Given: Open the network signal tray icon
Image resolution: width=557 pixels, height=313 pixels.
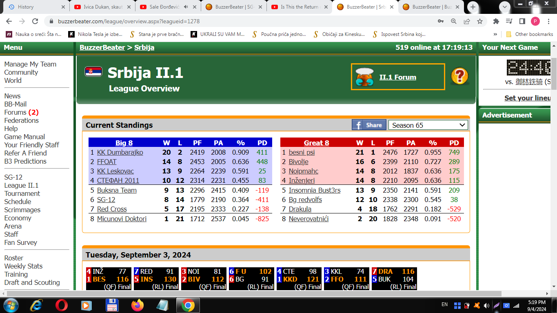Looking at the screenshot, I should (x=516, y=305).
